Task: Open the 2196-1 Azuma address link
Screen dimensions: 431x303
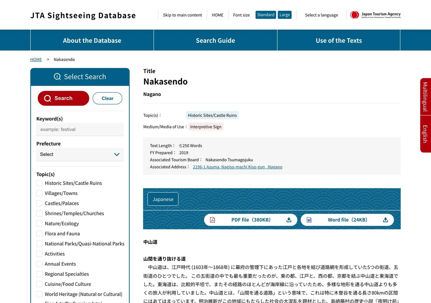Action: tap(237, 167)
